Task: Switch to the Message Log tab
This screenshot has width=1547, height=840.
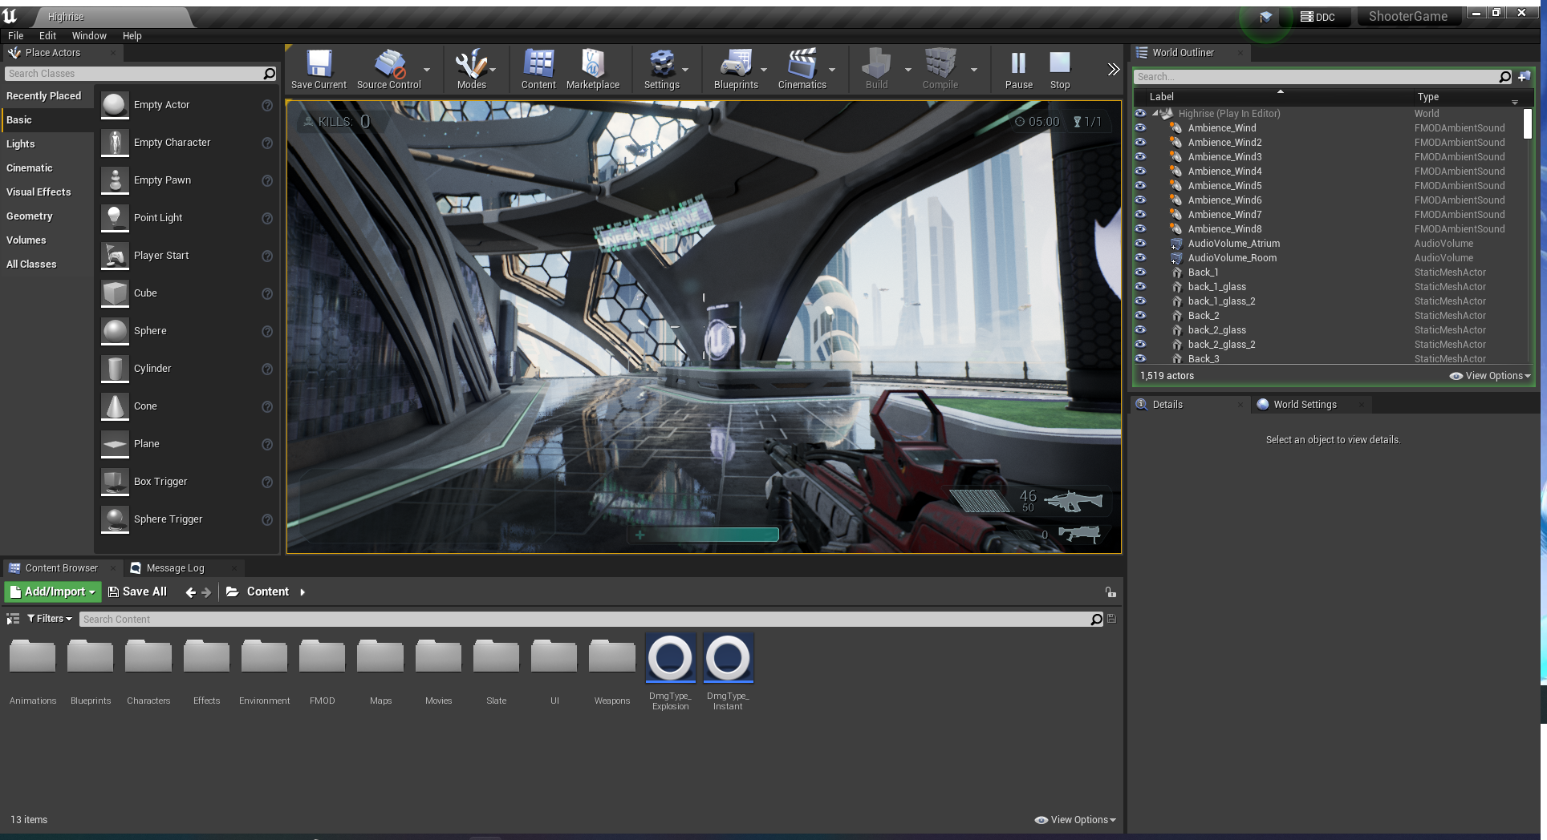Action: pos(175,568)
